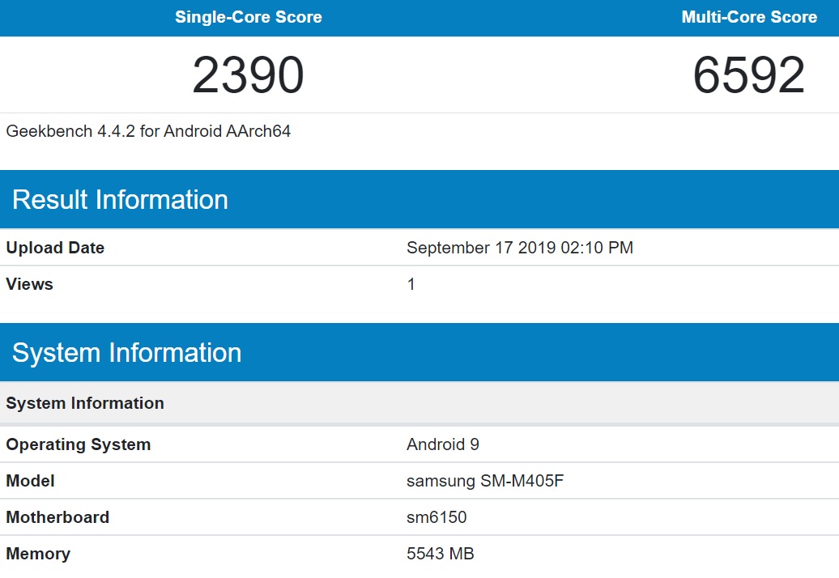This screenshot has height=578, width=839.
Task: Select the single-core score value 2390
Action: 249,74
